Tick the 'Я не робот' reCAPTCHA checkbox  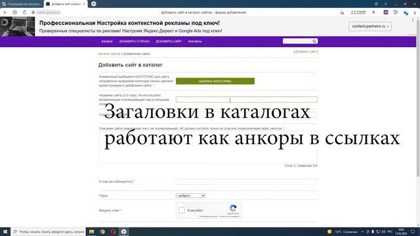[x=182, y=210]
